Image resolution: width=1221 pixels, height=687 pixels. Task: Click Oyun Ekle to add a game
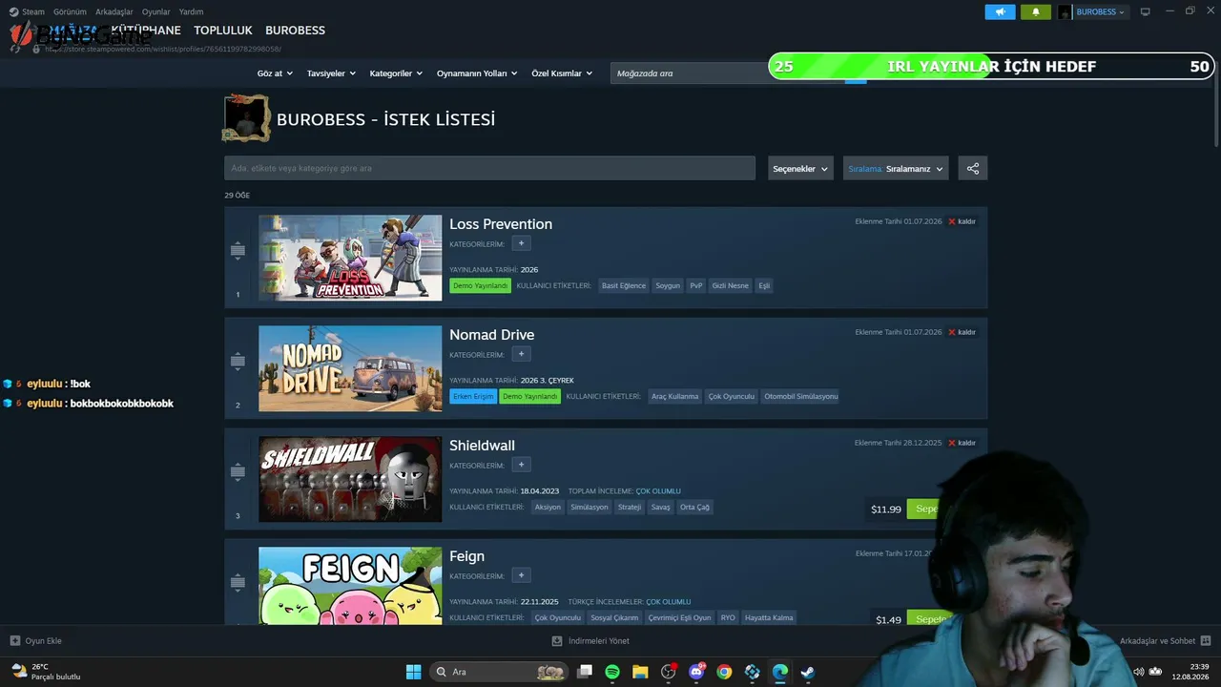point(36,641)
